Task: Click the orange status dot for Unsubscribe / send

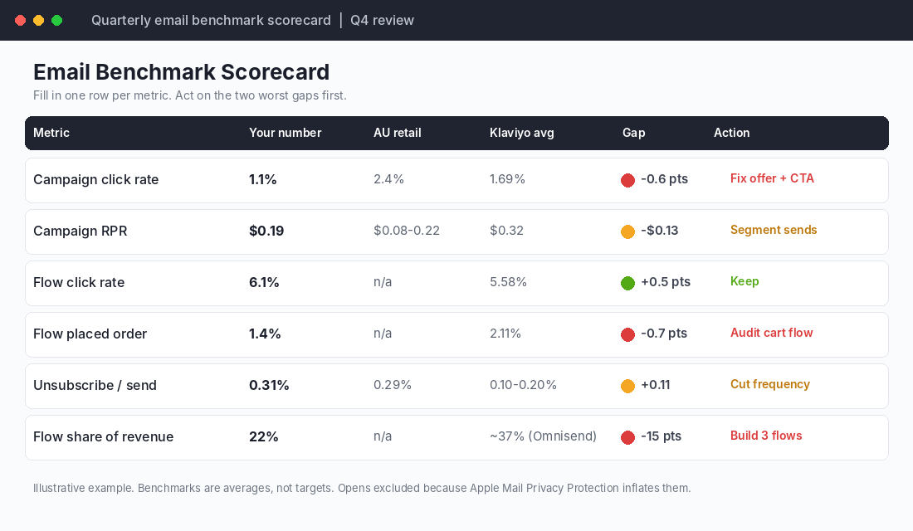Action: point(627,386)
